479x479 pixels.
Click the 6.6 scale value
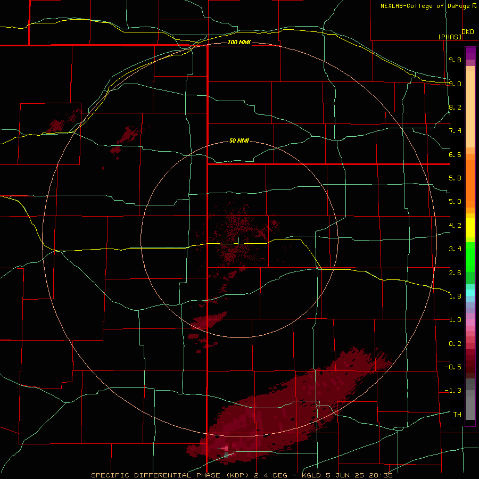click(455, 154)
